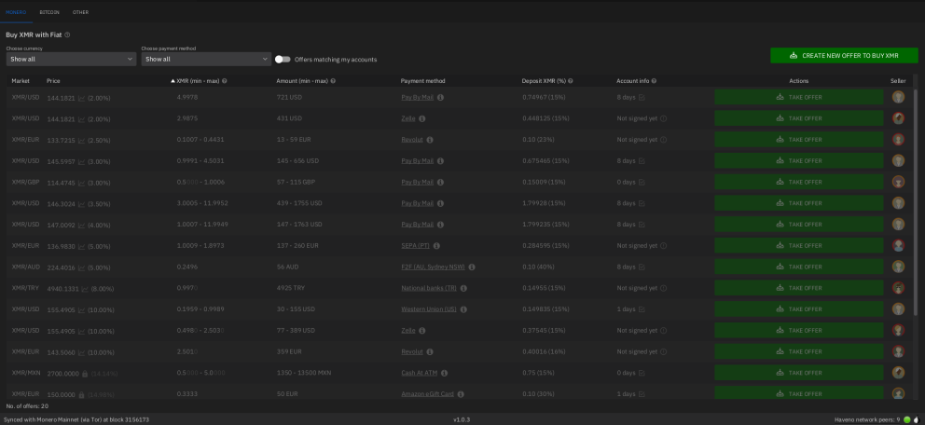Screen dimensions: 925x425
Task: Click the lock icon beside fixed price 150.0000
Action: pos(82,394)
